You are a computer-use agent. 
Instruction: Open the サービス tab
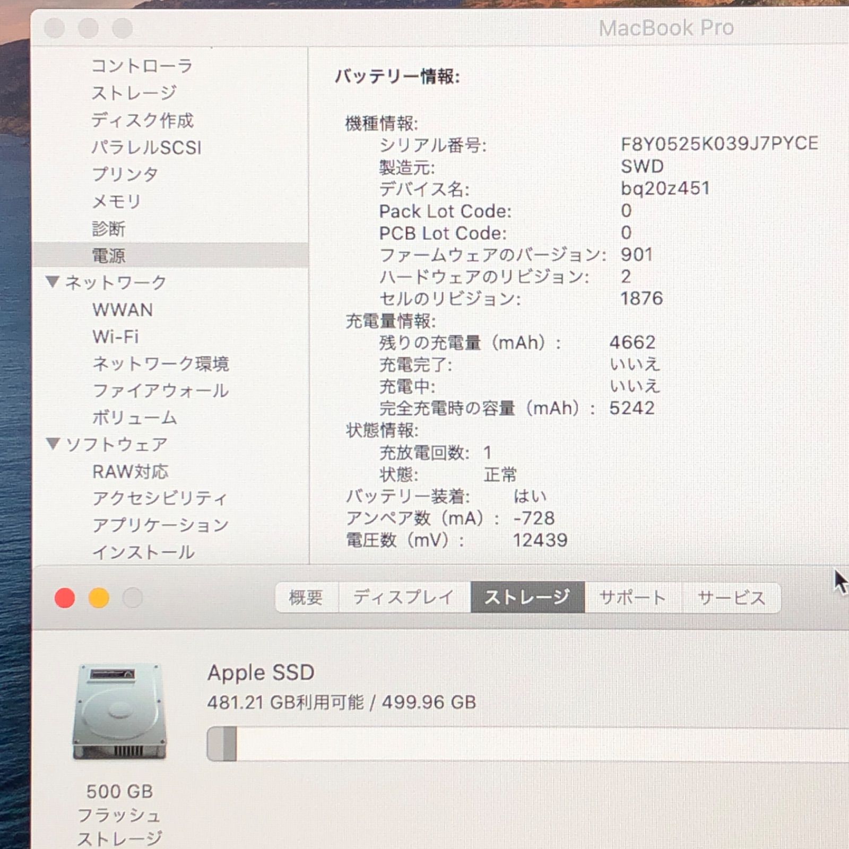[731, 597]
